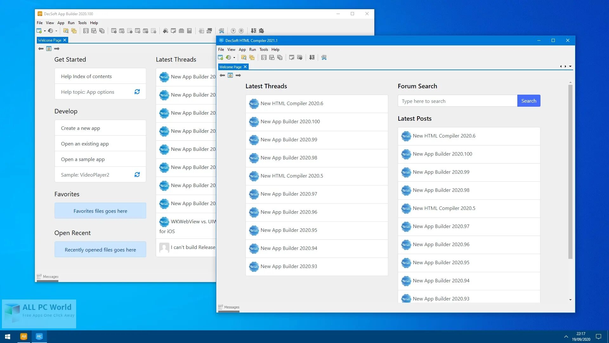The width and height of the screenshot is (609, 343).
Task: Click Save All icon in HTML Compiler toolbar
Action: tap(280, 57)
